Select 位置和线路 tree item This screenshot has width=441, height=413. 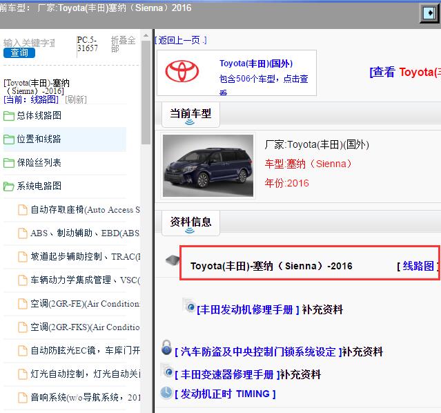39,139
